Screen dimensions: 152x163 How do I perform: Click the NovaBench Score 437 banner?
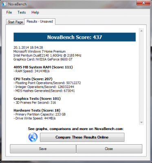click(x=75, y=37)
